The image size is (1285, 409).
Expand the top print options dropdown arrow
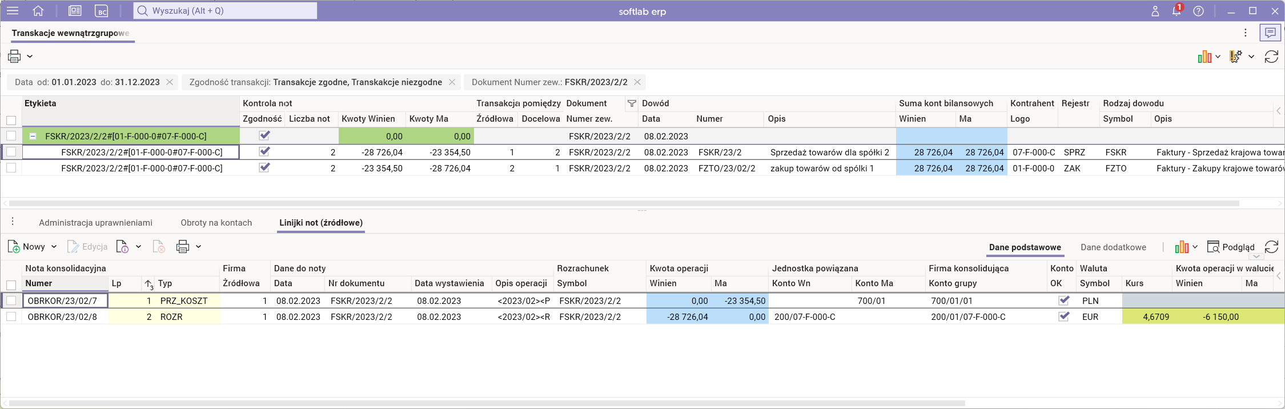click(30, 57)
